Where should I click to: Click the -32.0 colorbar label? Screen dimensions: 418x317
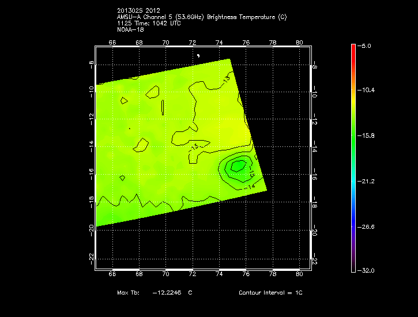point(368,270)
